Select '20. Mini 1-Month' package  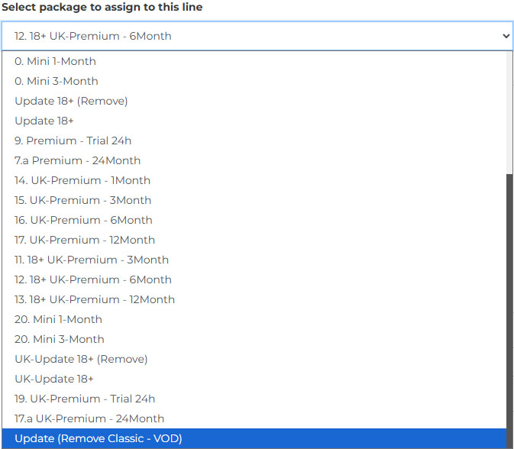click(58, 319)
